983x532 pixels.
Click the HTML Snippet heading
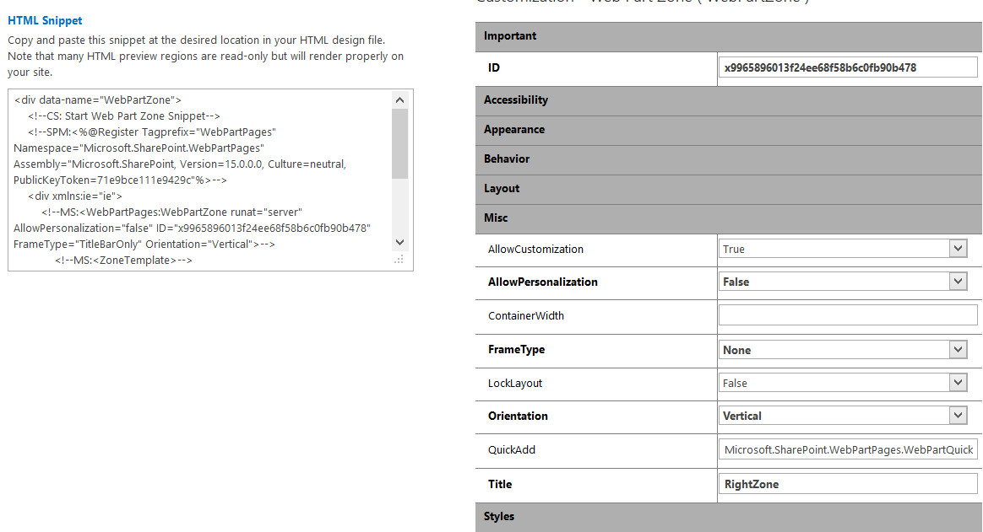click(x=44, y=20)
